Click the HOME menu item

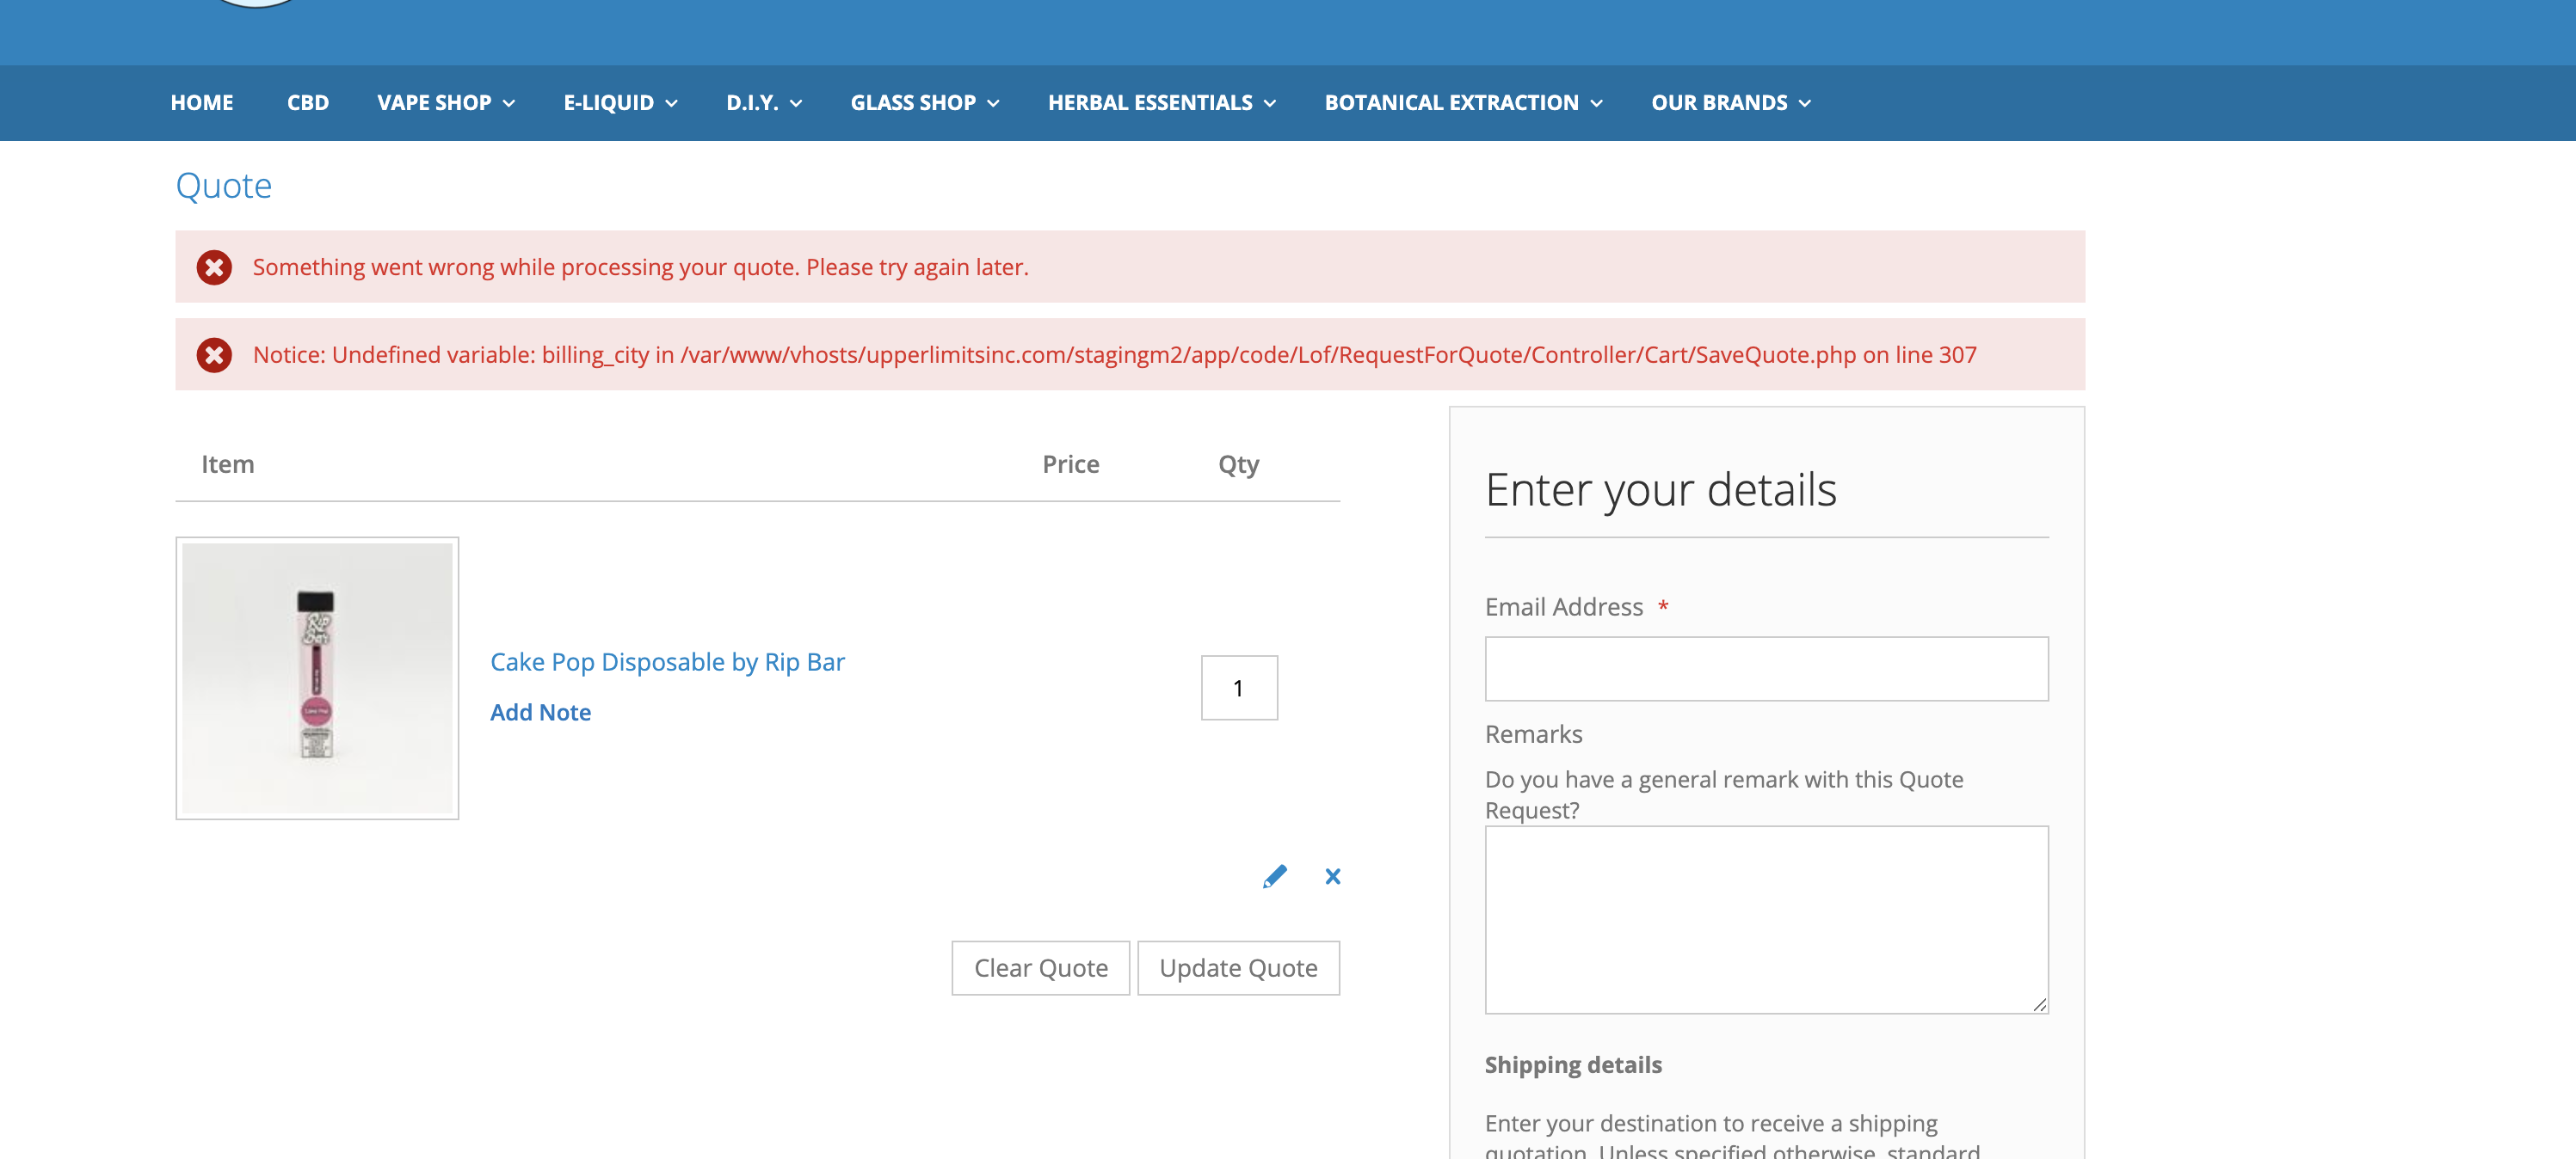point(200,101)
